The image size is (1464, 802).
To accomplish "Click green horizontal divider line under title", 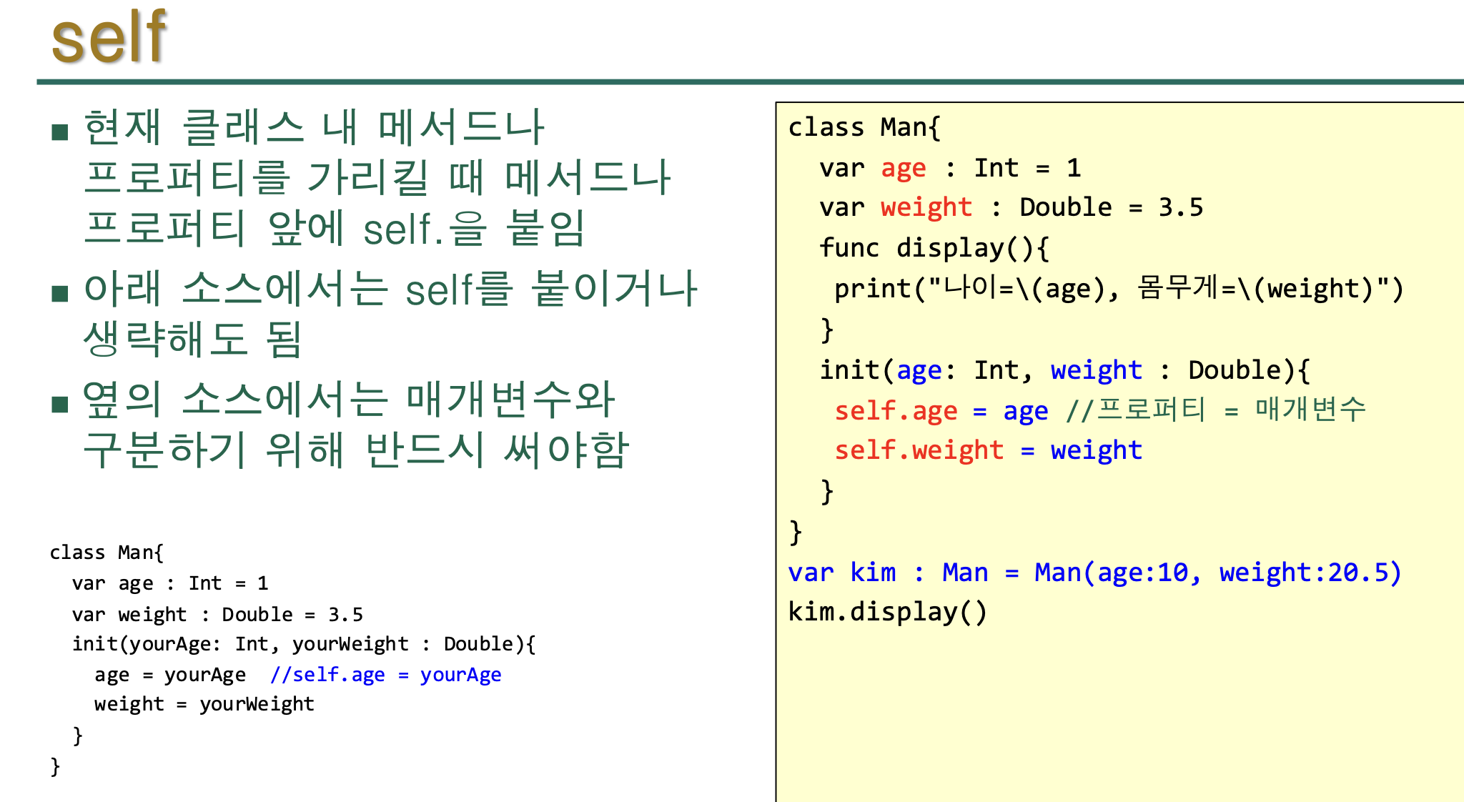I will pos(749,82).
